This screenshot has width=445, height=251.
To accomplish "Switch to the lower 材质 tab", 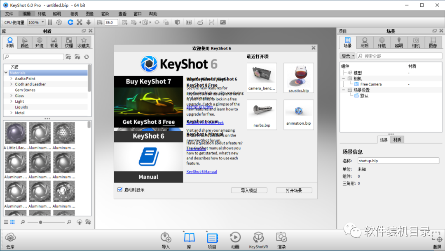I will point(397,140).
